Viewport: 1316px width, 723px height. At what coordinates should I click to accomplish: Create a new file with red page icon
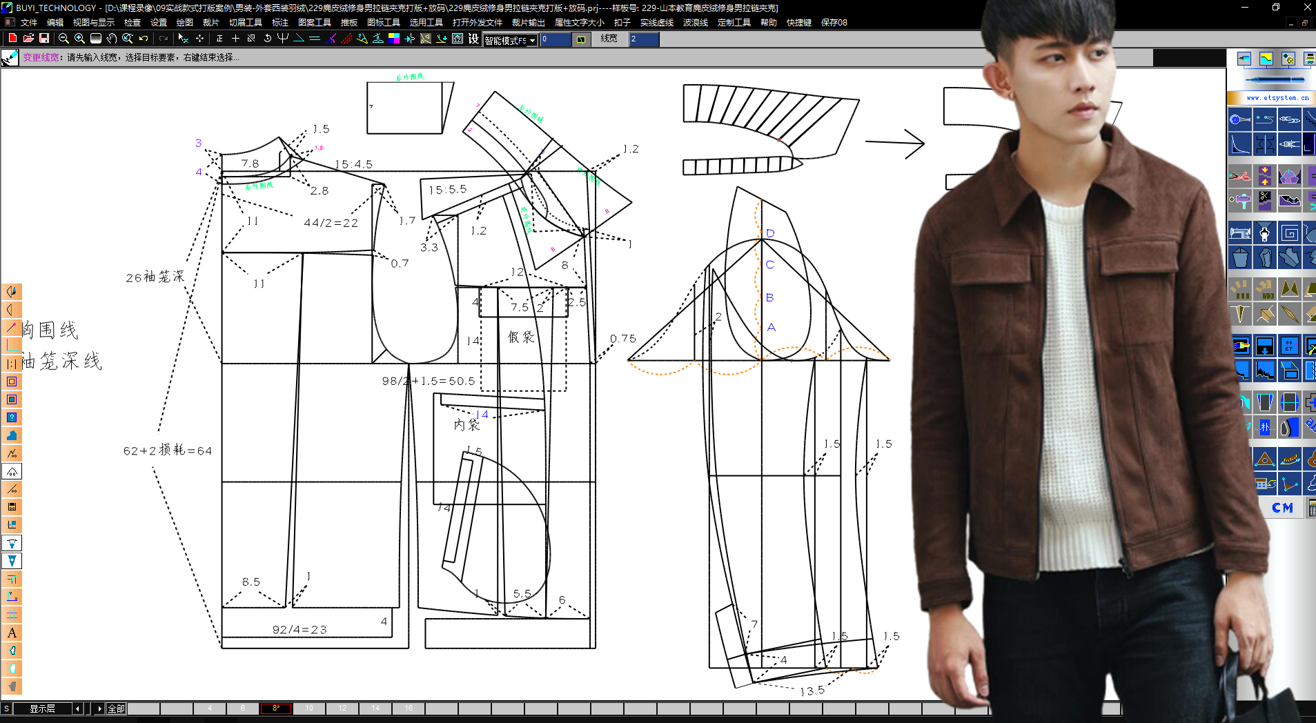tap(12, 38)
